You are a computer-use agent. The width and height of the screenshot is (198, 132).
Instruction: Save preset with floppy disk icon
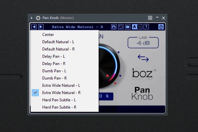114,27
